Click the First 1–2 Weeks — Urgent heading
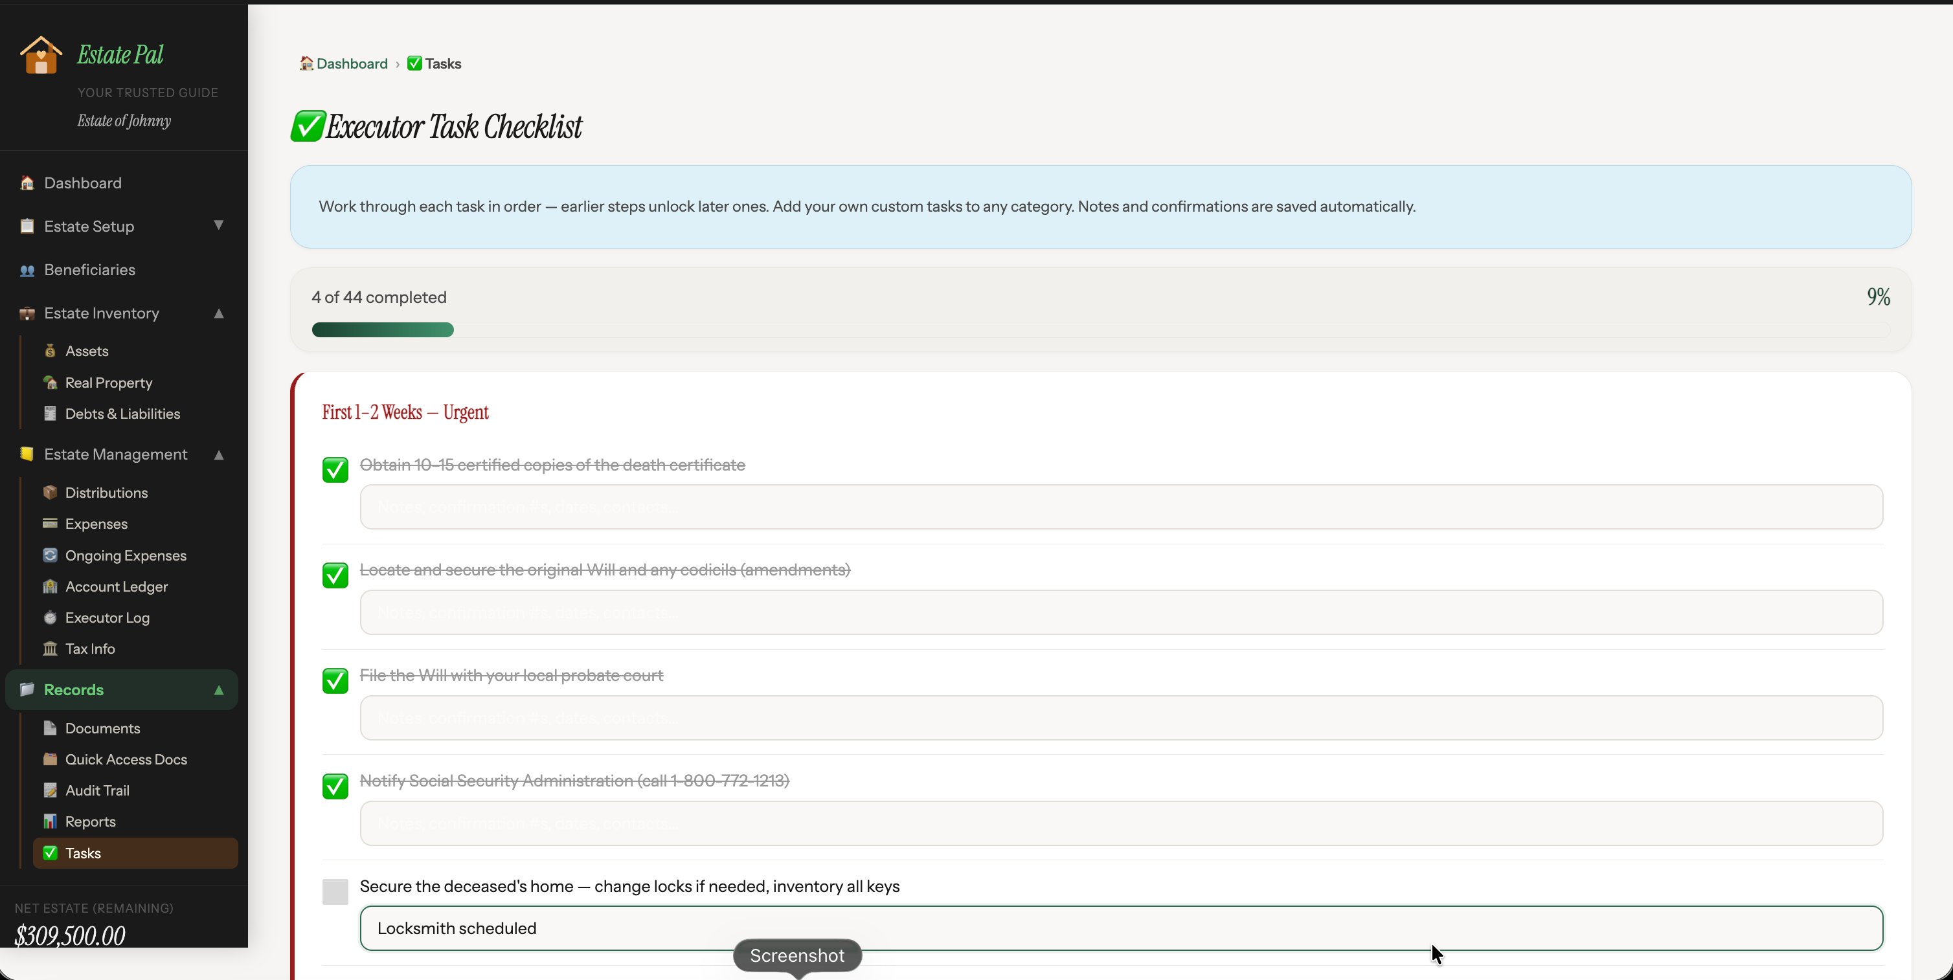Screen dimensions: 1953x980 click(405, 412)
